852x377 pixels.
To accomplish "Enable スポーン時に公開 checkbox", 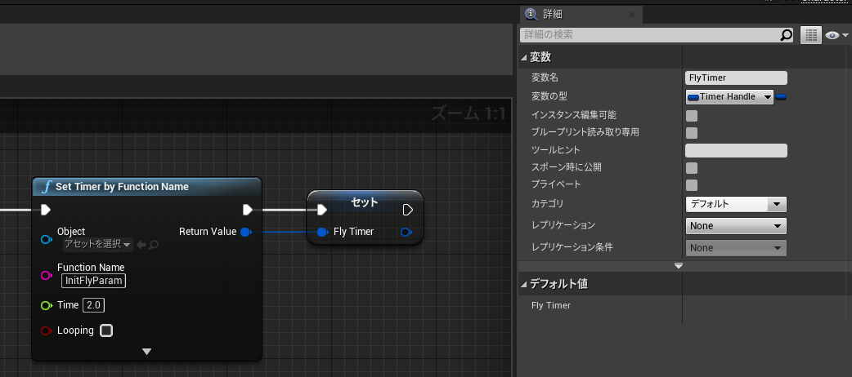I will (692, 167).
